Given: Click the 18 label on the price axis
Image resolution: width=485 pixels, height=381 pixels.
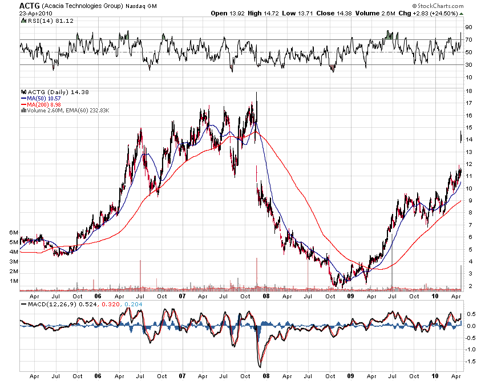Looking at the screenshot, I should tap(469, 91).
